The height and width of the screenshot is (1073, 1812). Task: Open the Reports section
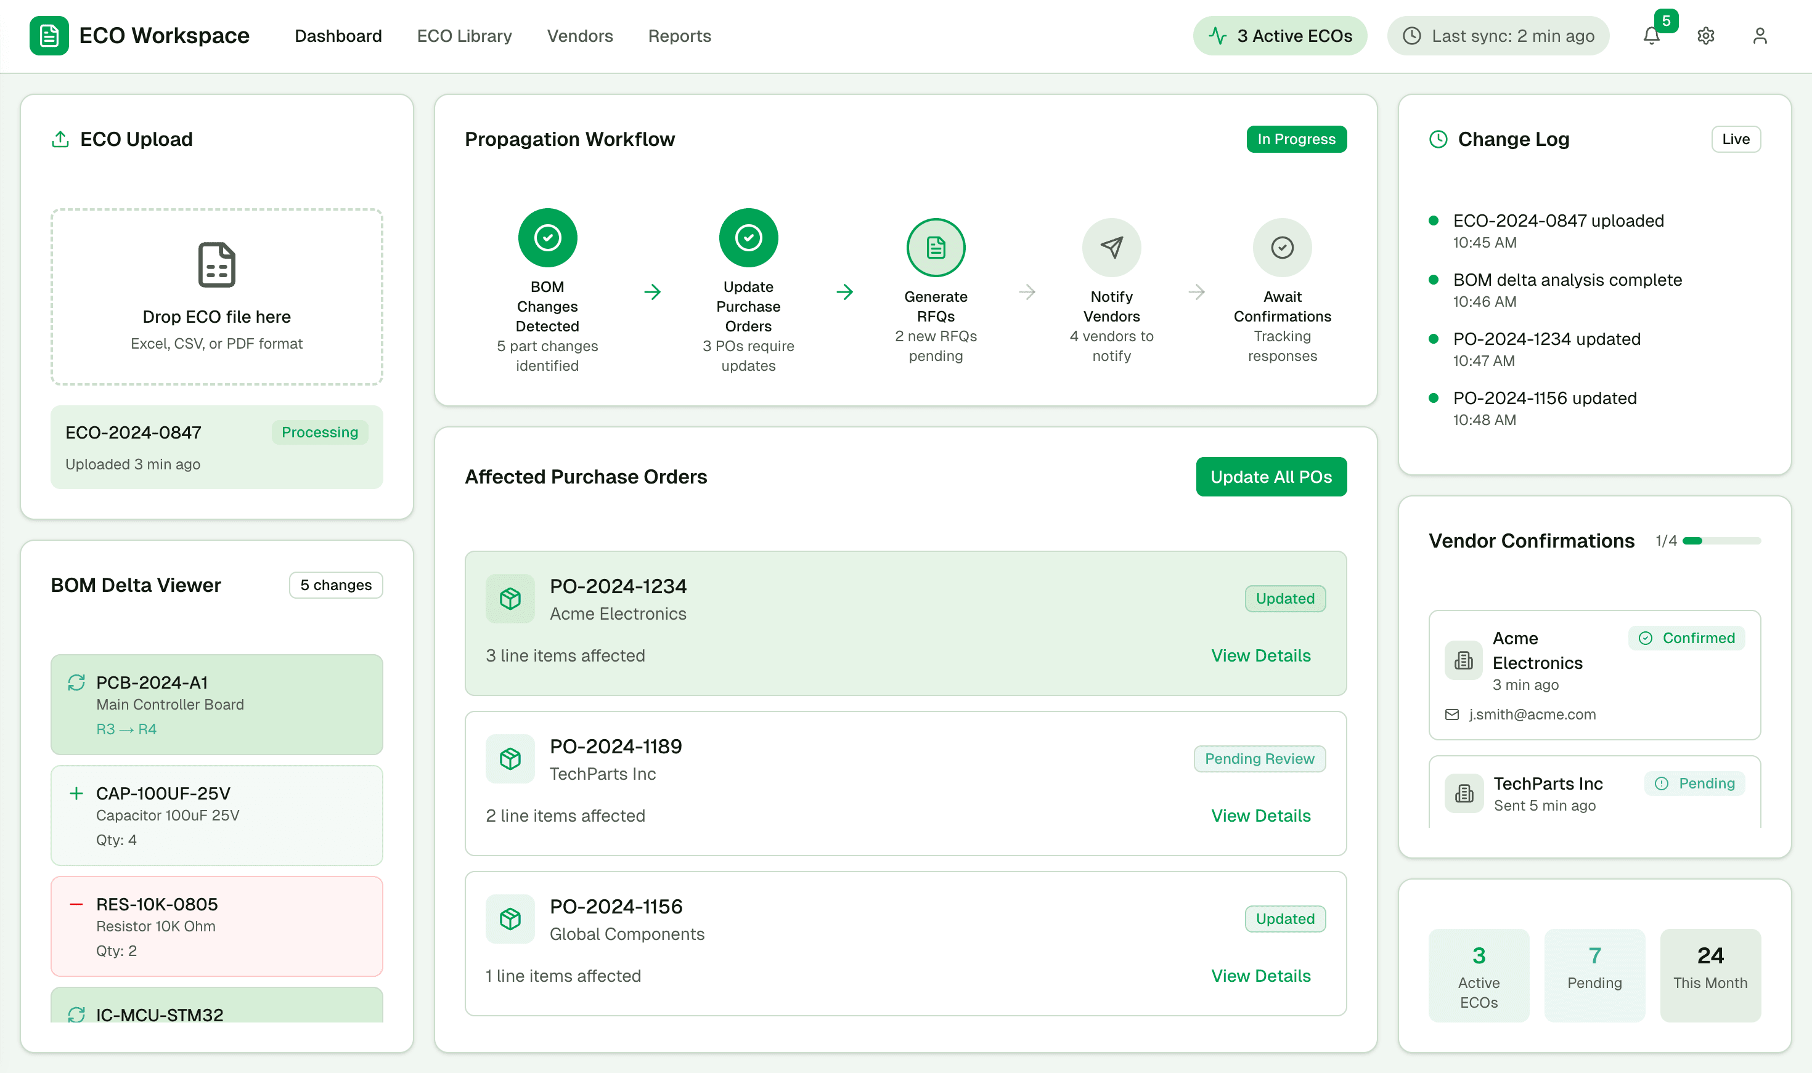679,36
